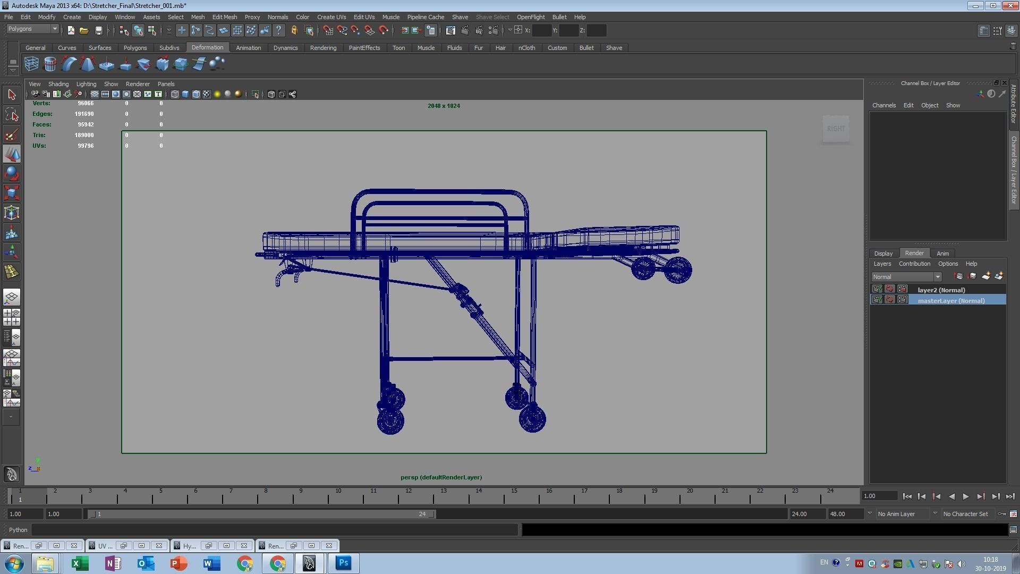This screenshot has width=1020, height=574.
Task: Step forward one key on timeline
Action: pos(981,496)
